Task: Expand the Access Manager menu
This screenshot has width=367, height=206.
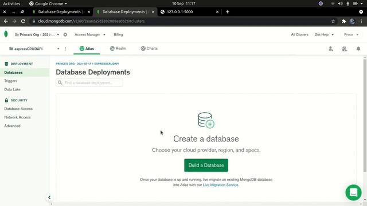Action: tap(90, 34)
